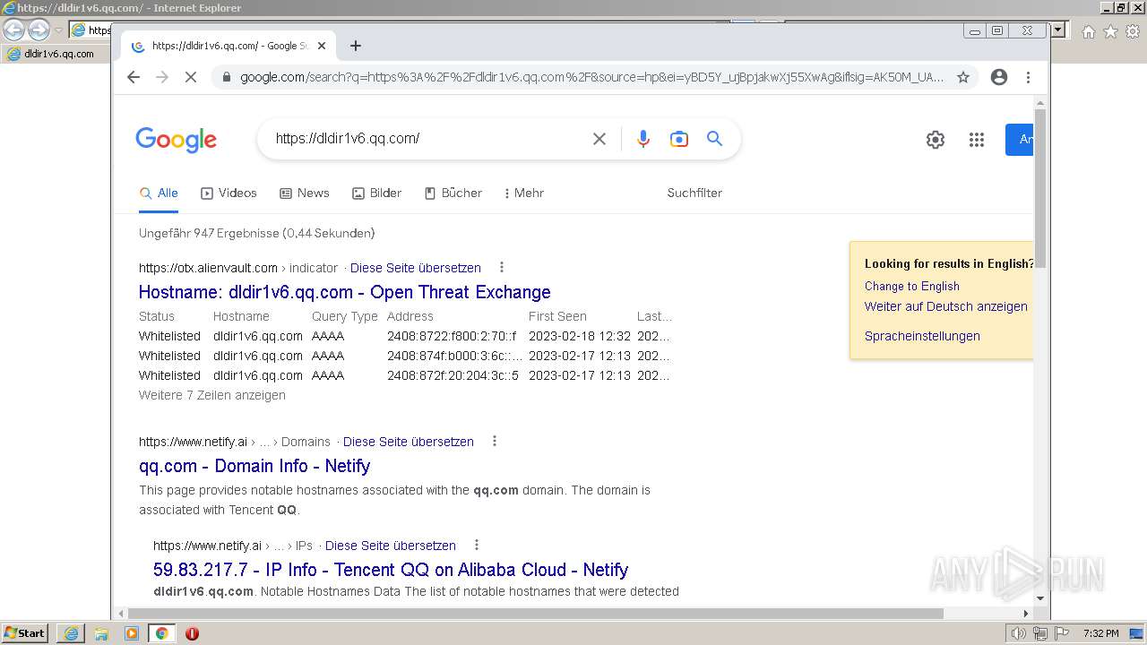The width and height of the screenshot is (1147, 645).
Task: Clear the Google search box
Action: pyautogui.click(x=599, y=139)
